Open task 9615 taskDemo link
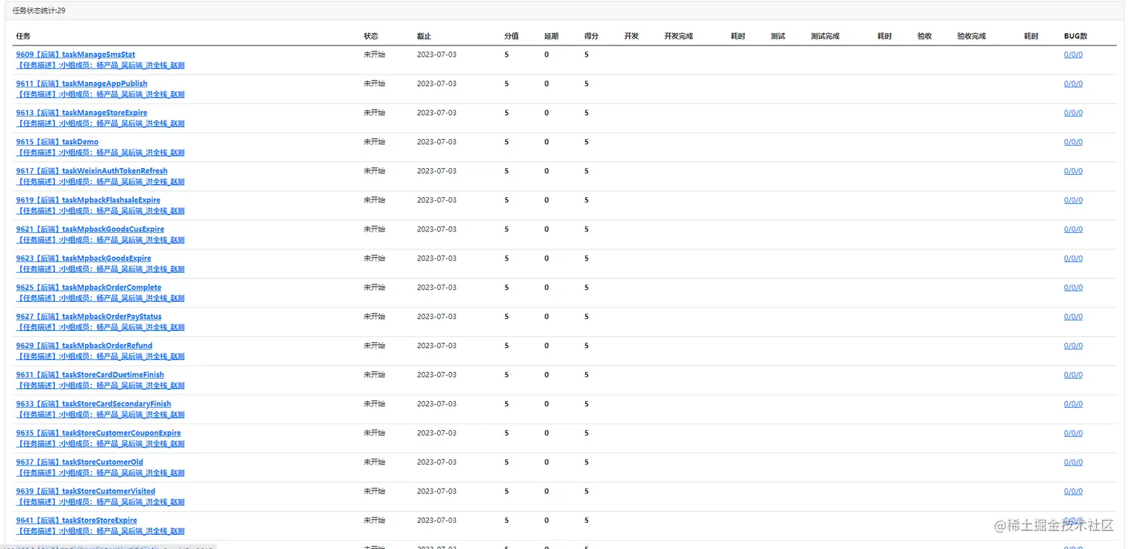 coord(58,142)
